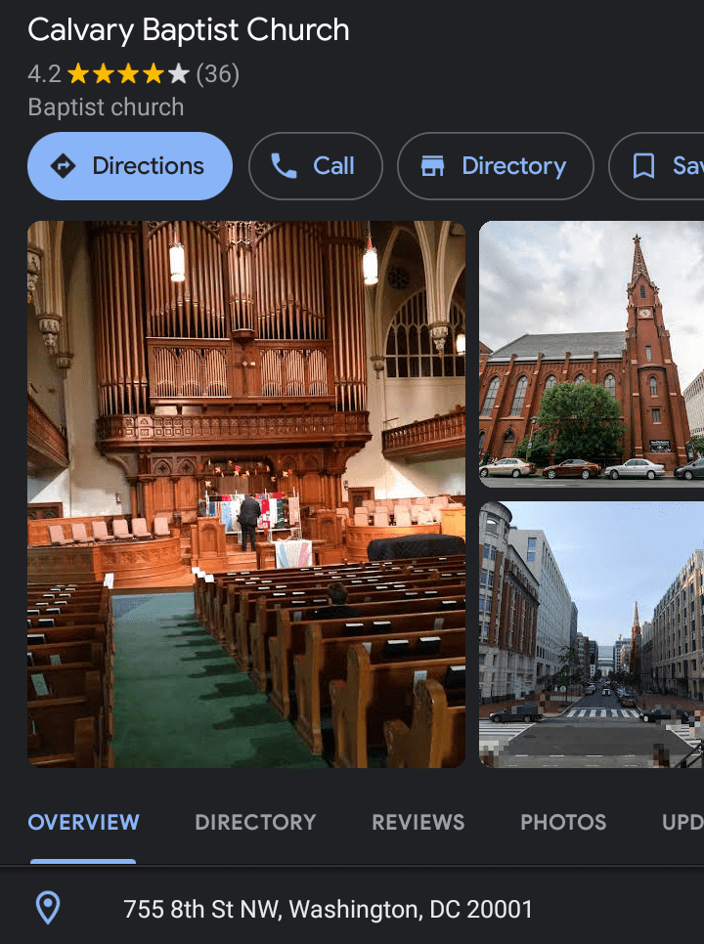Image resolution: width=704 pixels, height=944 pixels.
Task: Switch to the Directory tab
Action: [255, 822]
